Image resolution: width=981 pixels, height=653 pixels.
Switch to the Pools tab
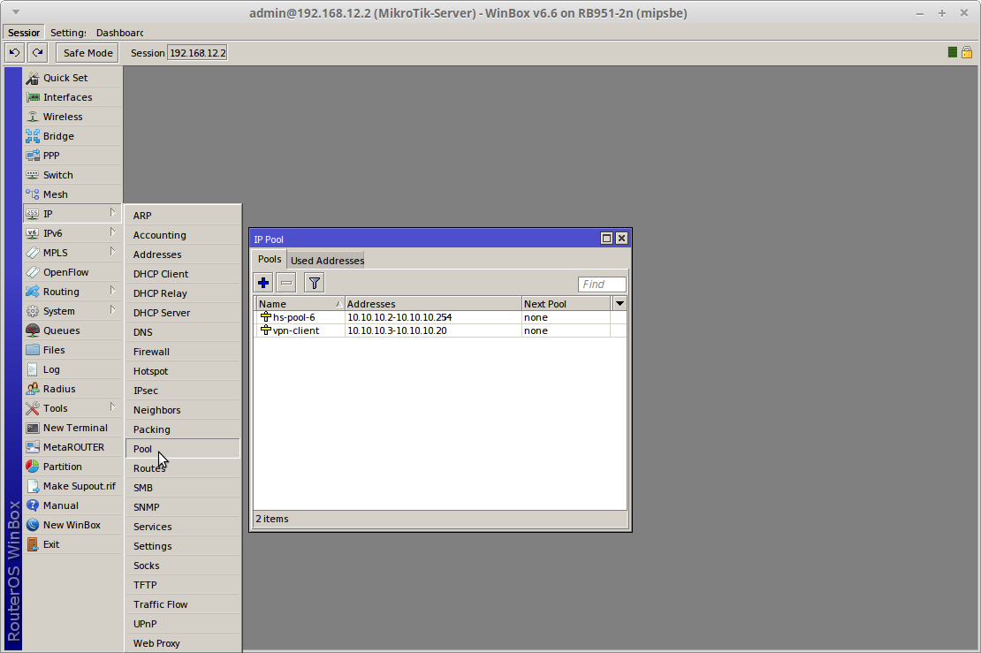point(270,259)
